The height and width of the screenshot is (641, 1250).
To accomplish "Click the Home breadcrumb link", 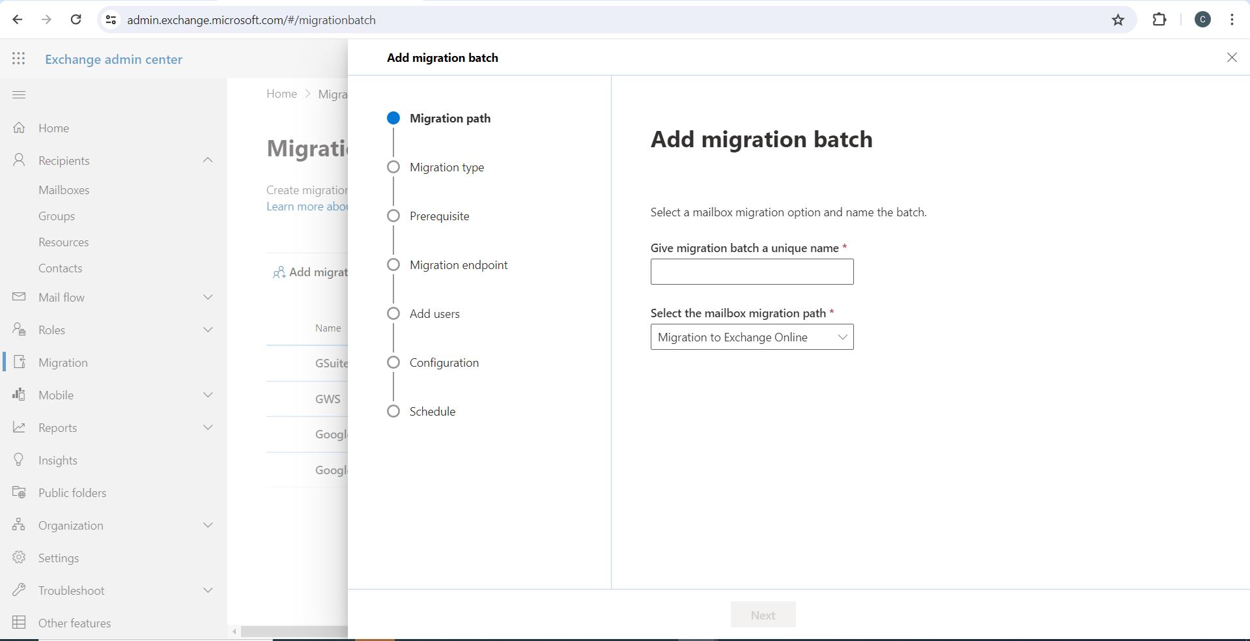I will point(281,94).
